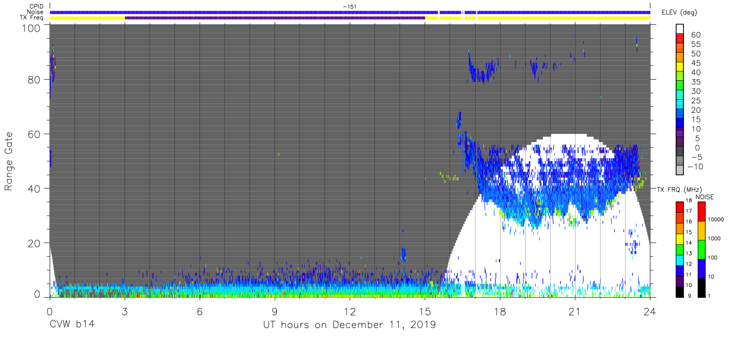
Task: Click the TX Freq row label at top left
Action: click(32, 17)
